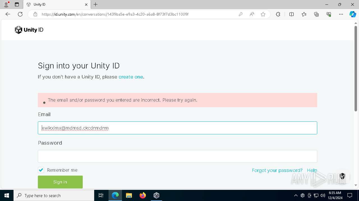The height and width of the screenshot is (201, 359).
Task: Click the page vertical scrollbar
Action: coord(356,68)
